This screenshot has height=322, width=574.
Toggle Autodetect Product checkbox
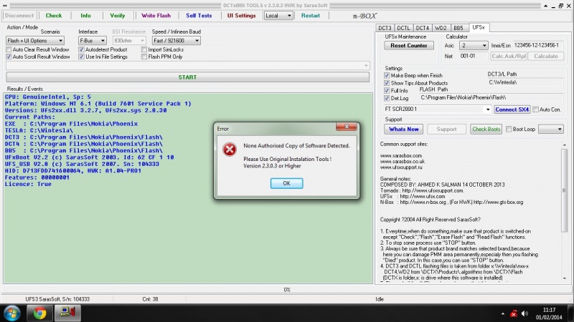[81, 49]
